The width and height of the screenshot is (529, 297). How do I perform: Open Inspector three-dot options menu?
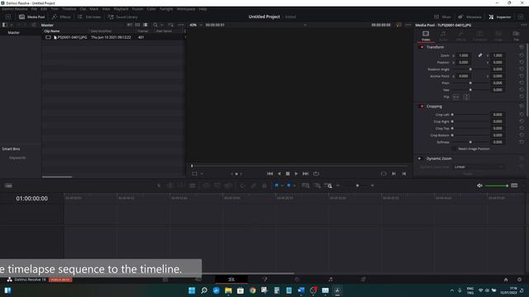click(523, 25)
